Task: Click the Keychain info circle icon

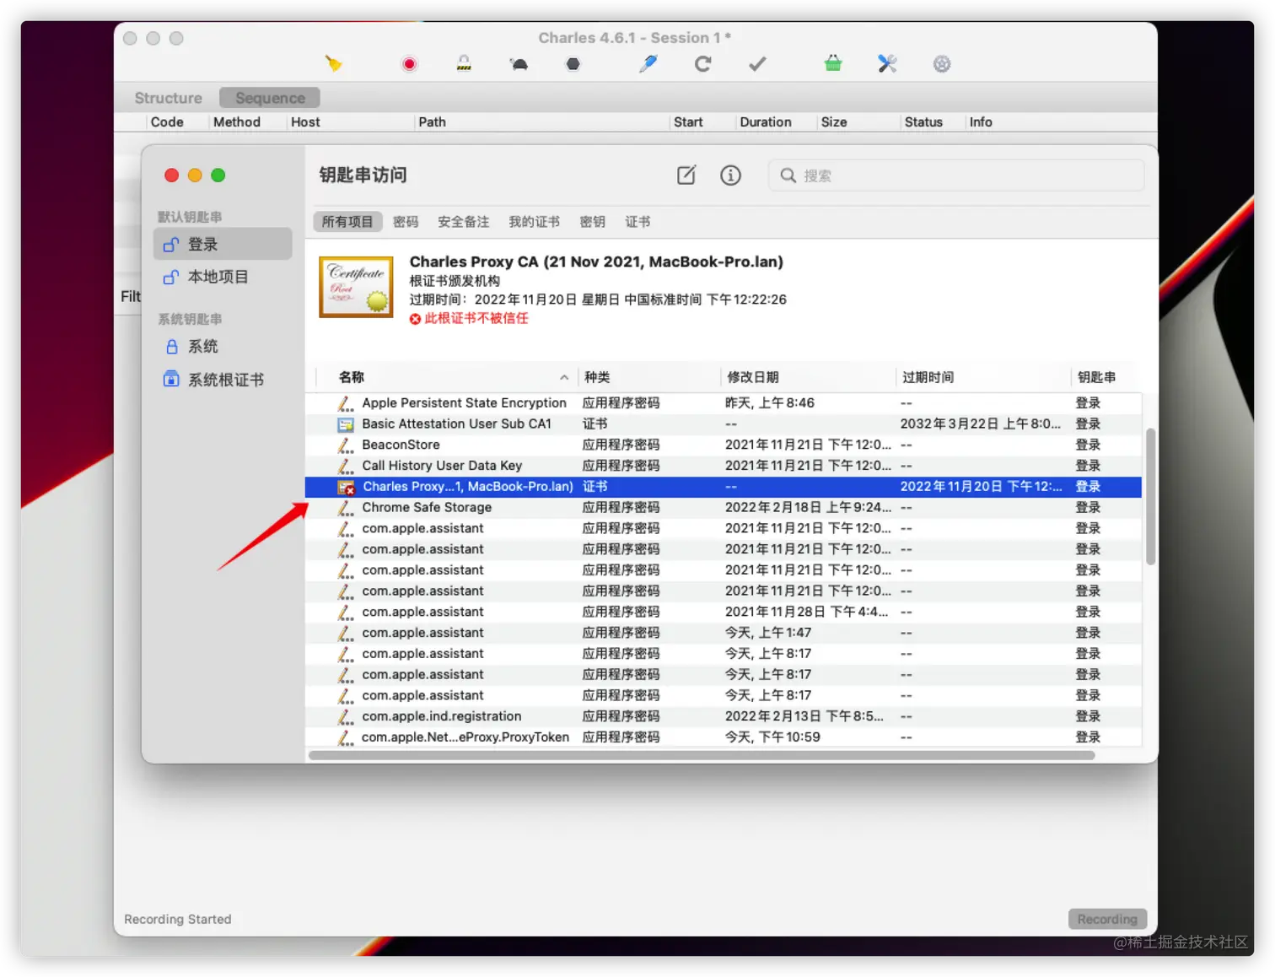Action: pyautogui.click(x=730, y=175)
